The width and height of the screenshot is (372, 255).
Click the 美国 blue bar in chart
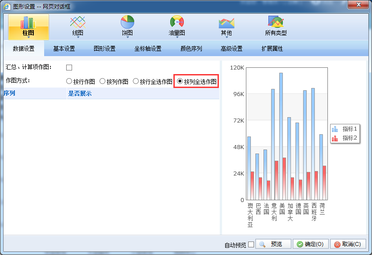pyautogui.click(x=281, y=136)
